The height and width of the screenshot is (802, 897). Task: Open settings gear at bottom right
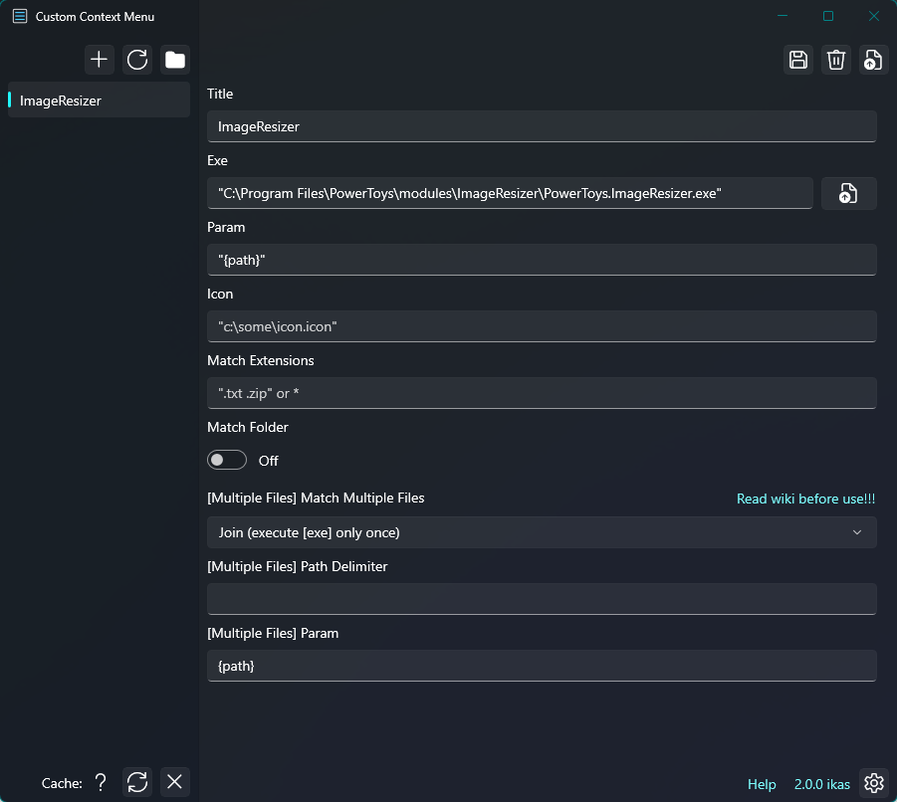[x=873, y=783]
